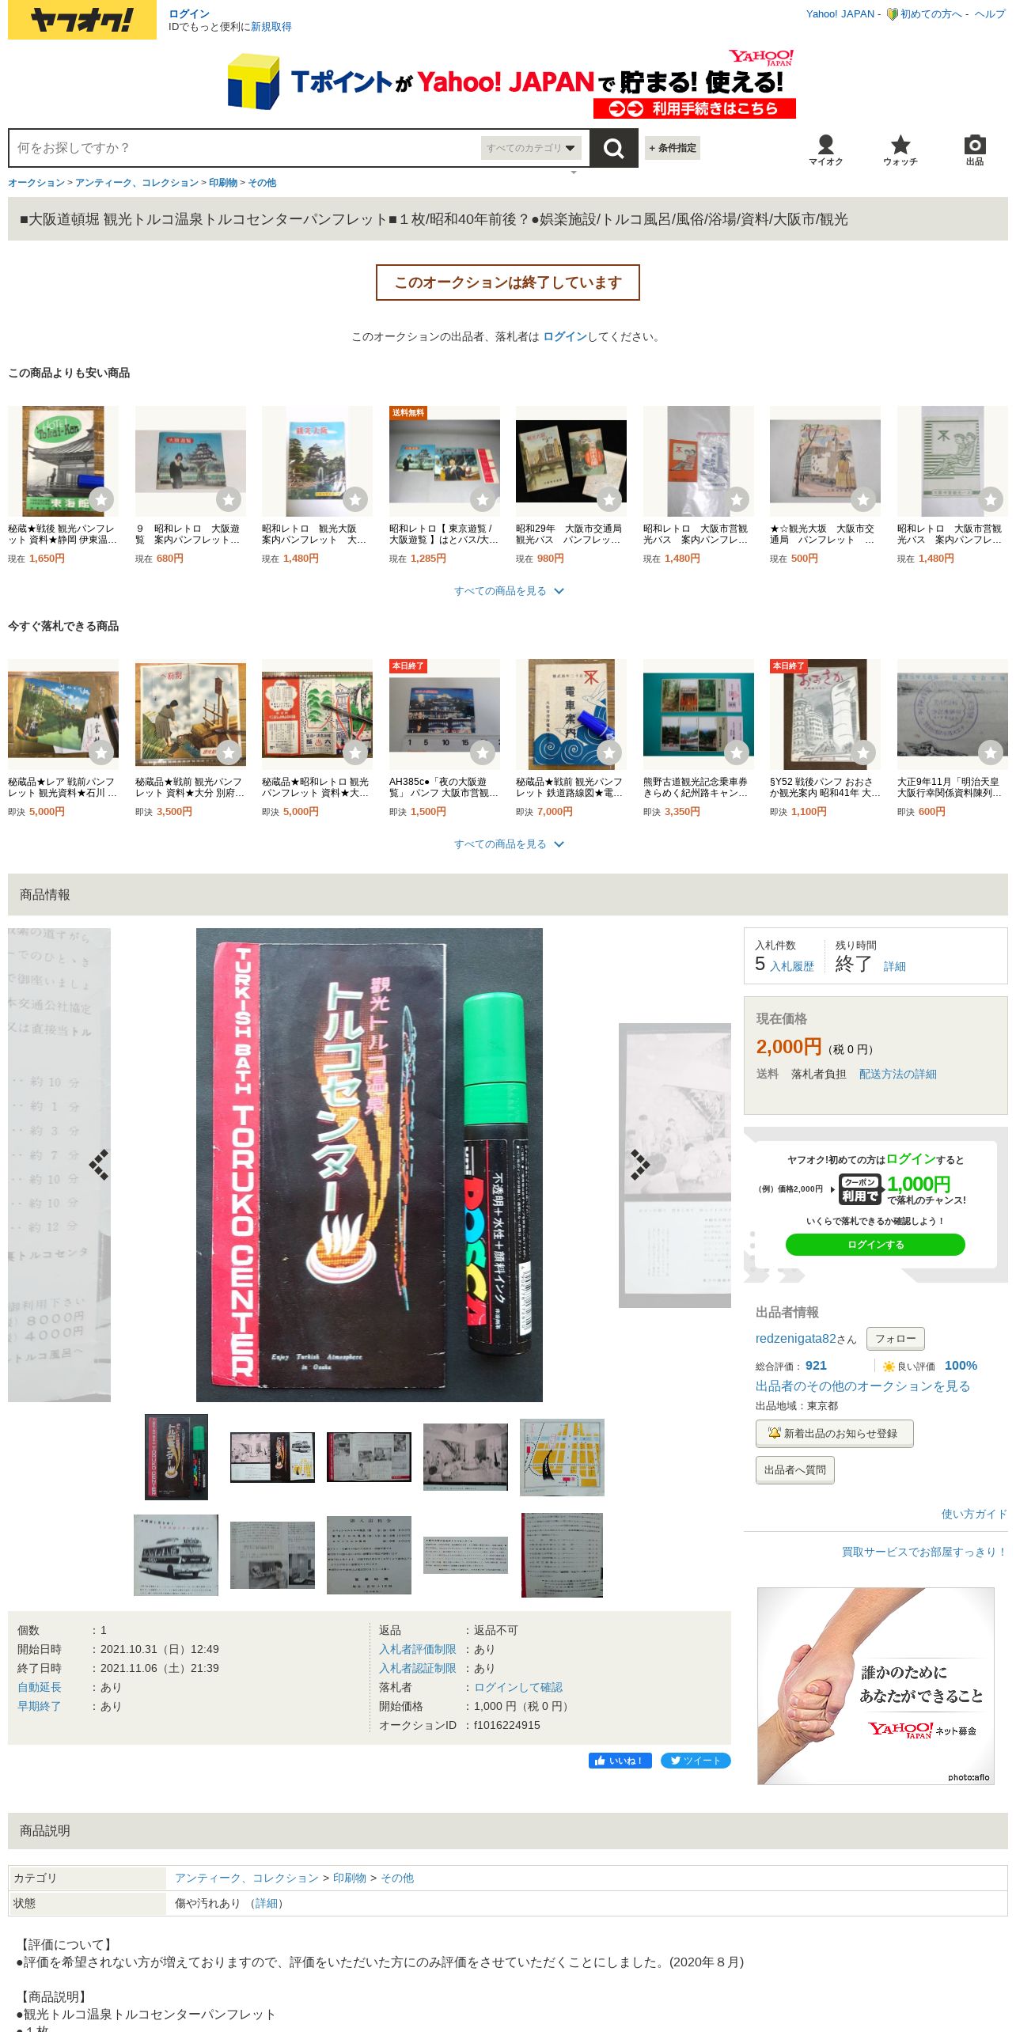Focus the 何をお探しですか search field
The width and height of the screenshot is (1016, 2032).
[245, 148]
